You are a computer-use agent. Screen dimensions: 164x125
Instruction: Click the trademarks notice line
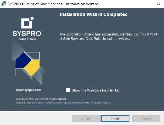(x=63, y=103)
